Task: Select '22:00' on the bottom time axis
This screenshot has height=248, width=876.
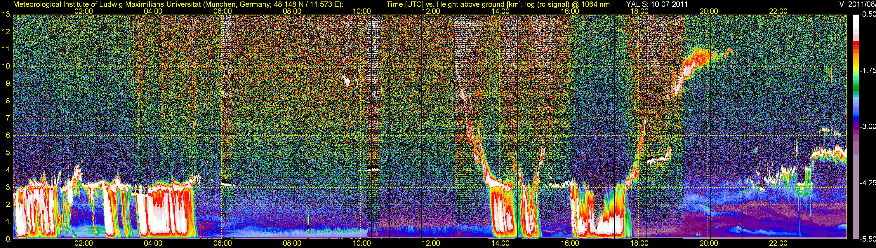Action: 778,243
